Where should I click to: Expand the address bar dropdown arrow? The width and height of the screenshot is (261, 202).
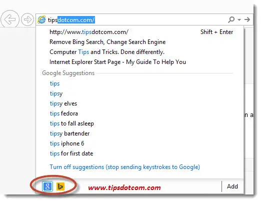point(239,19)
